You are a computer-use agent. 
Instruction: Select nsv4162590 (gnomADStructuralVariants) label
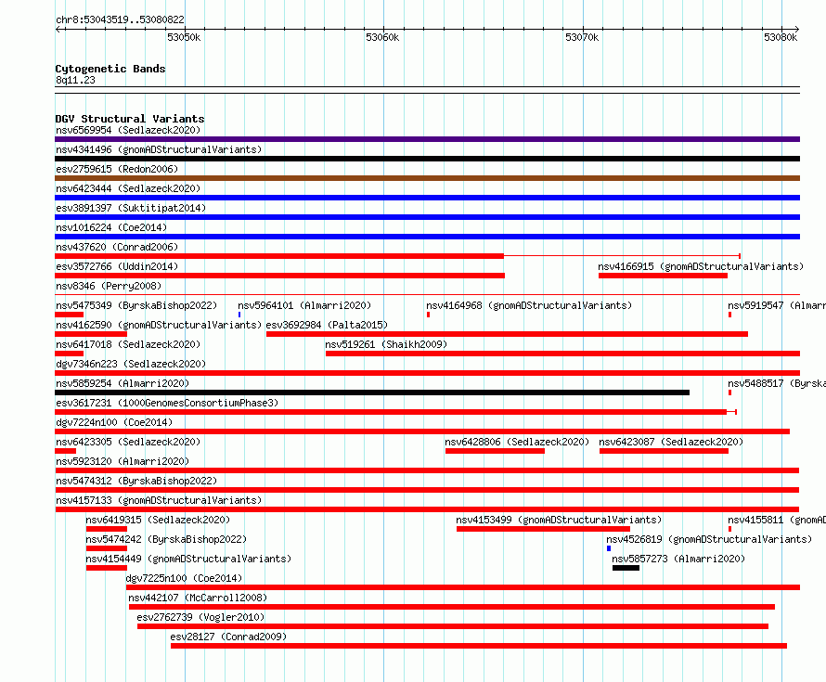click(159, 325)
